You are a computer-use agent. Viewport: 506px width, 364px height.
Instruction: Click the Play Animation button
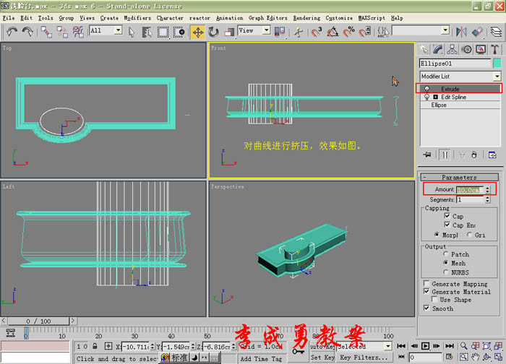[x=425, y=346]
